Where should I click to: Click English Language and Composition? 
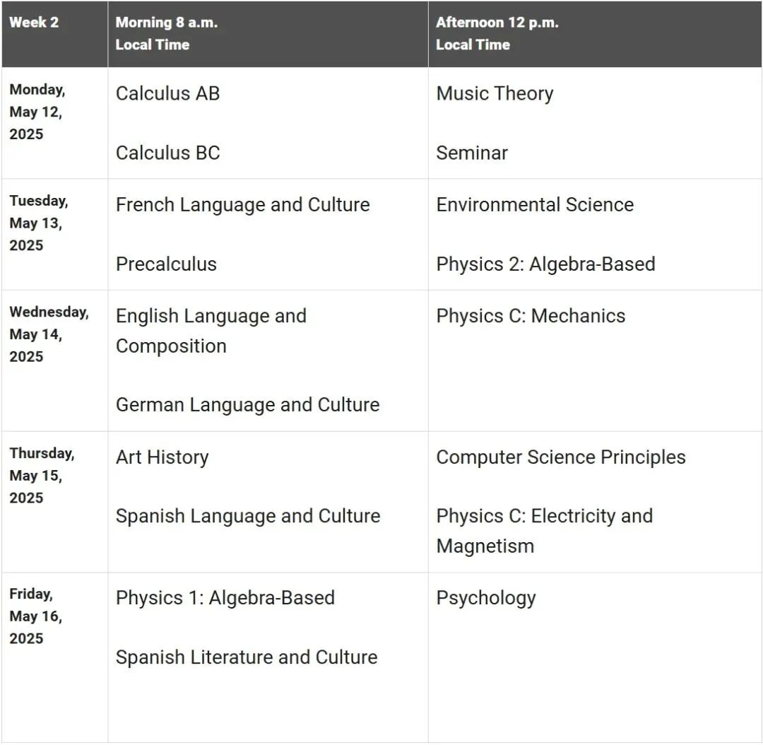211,331
